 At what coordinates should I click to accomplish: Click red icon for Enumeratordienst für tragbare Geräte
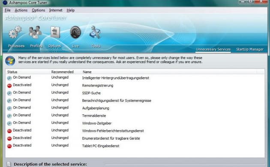[9, 138]
